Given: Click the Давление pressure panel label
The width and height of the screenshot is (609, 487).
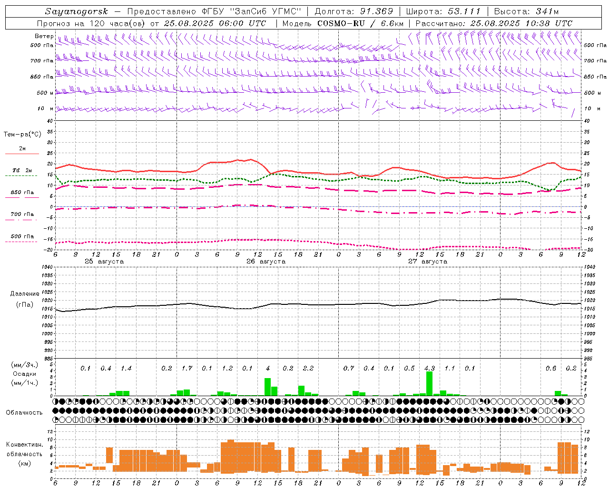Looking at the screenshot, I should 24,294.
